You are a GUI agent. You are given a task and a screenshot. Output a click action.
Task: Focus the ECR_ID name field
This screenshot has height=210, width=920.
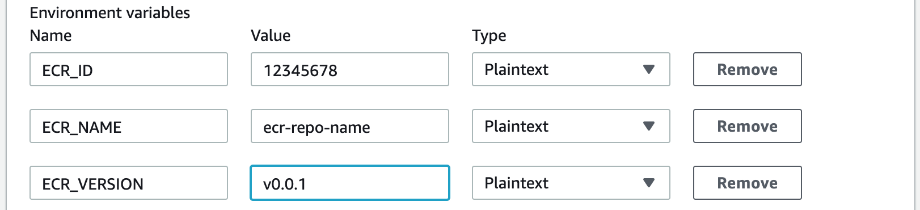point(129,69)
